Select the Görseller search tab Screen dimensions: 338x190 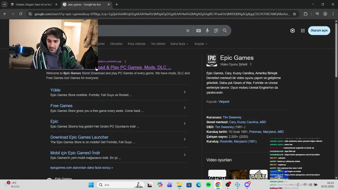[x=116, y=44]
